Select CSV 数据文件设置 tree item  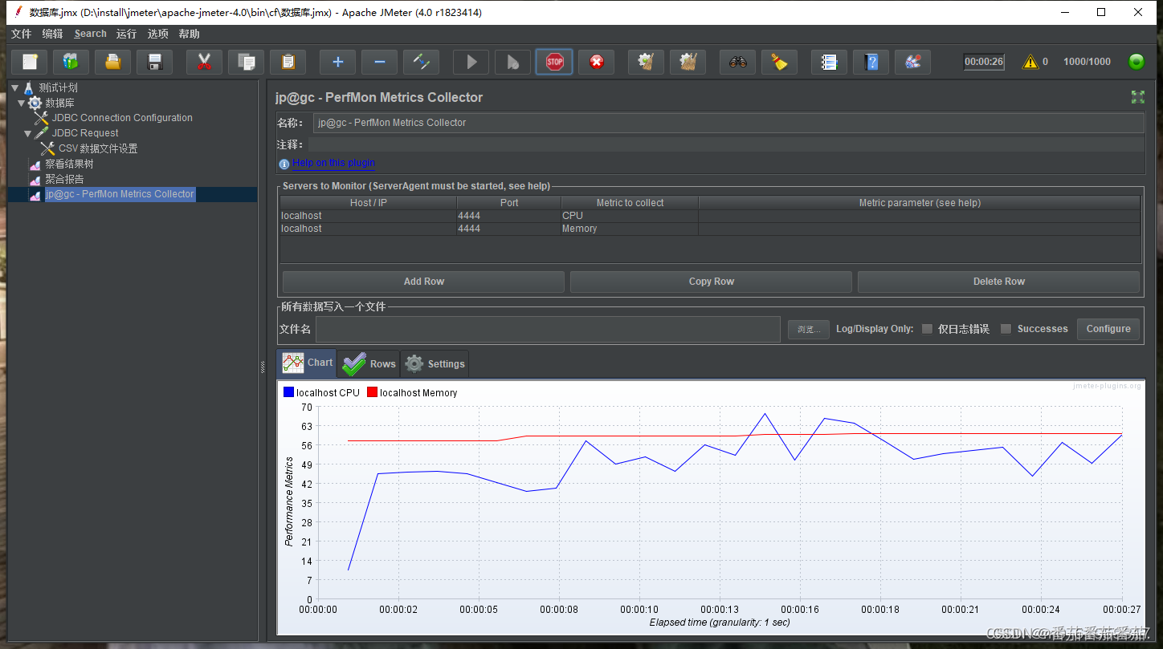click(98, 148)
